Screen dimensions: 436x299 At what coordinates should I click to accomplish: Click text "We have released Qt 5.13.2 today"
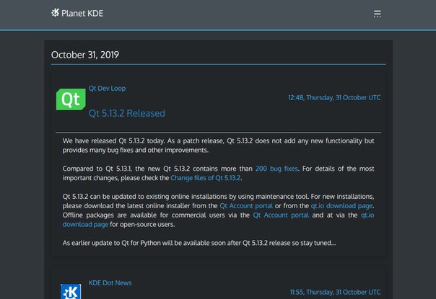pyautogui.click(x=113, y=140)
